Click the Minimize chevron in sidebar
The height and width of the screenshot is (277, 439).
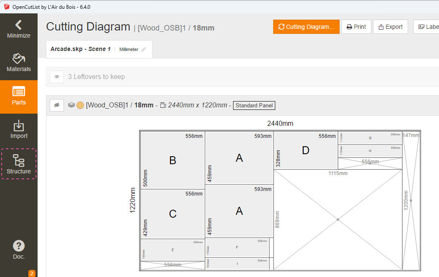18,25
